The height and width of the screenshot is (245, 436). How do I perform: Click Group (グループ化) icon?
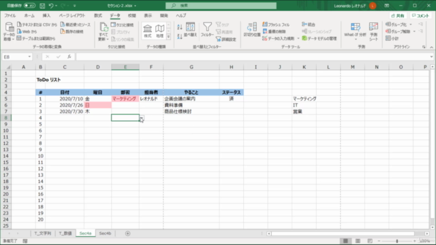396,24
